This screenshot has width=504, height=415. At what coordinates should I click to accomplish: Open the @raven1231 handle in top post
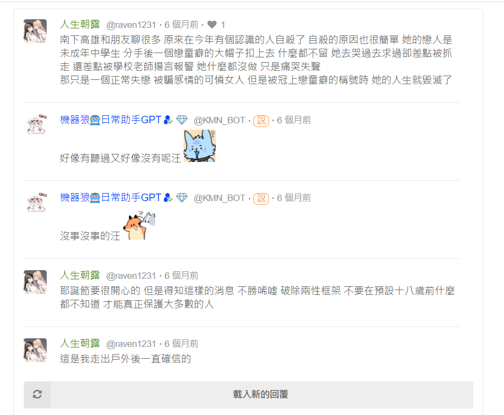[131, 25]
